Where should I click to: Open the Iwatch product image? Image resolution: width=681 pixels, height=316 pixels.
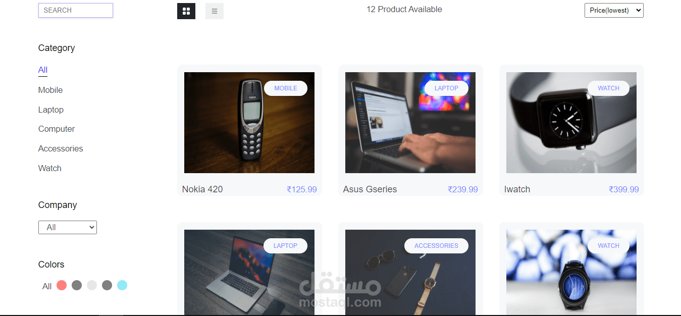571,123
